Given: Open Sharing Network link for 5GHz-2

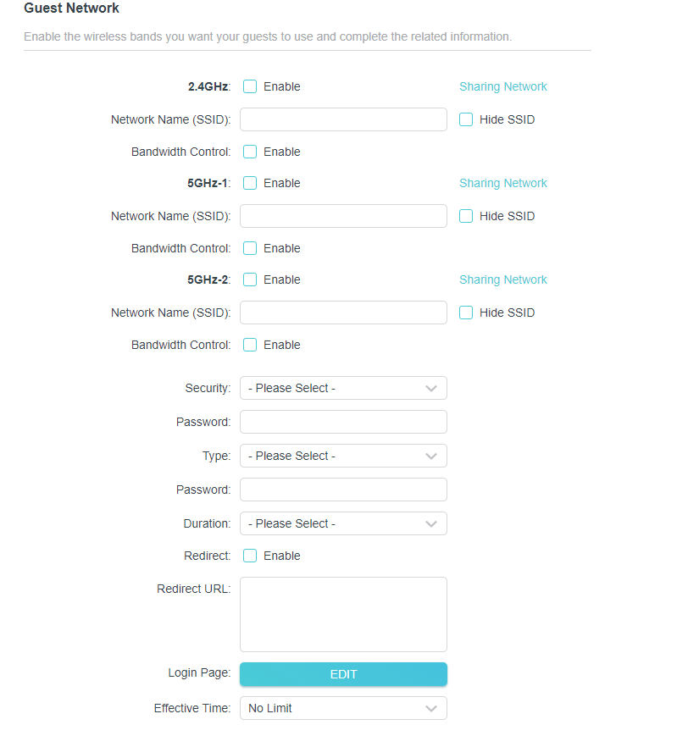Looking at the screenshot, I should coord(503,279).
